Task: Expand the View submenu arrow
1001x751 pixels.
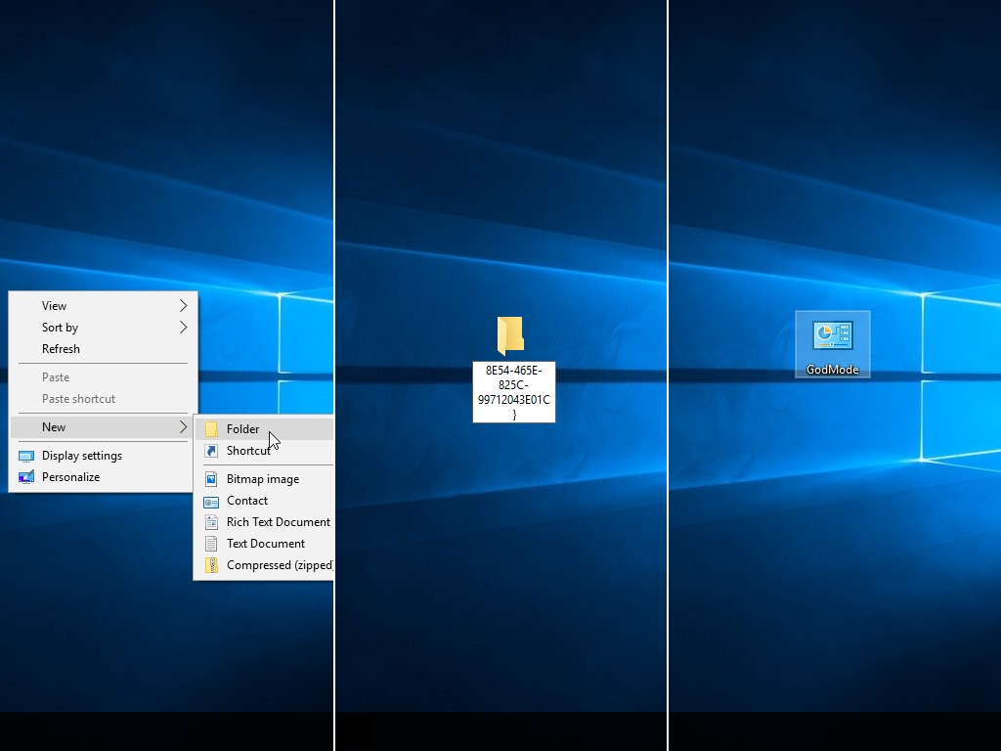Action: coord(184,305)
